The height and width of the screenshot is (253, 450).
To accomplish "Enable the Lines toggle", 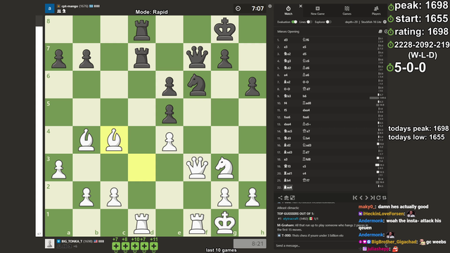I will point(309,22).
